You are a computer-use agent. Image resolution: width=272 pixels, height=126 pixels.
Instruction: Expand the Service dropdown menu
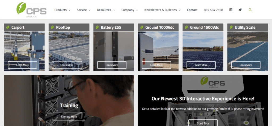click(x=84, y=10)
